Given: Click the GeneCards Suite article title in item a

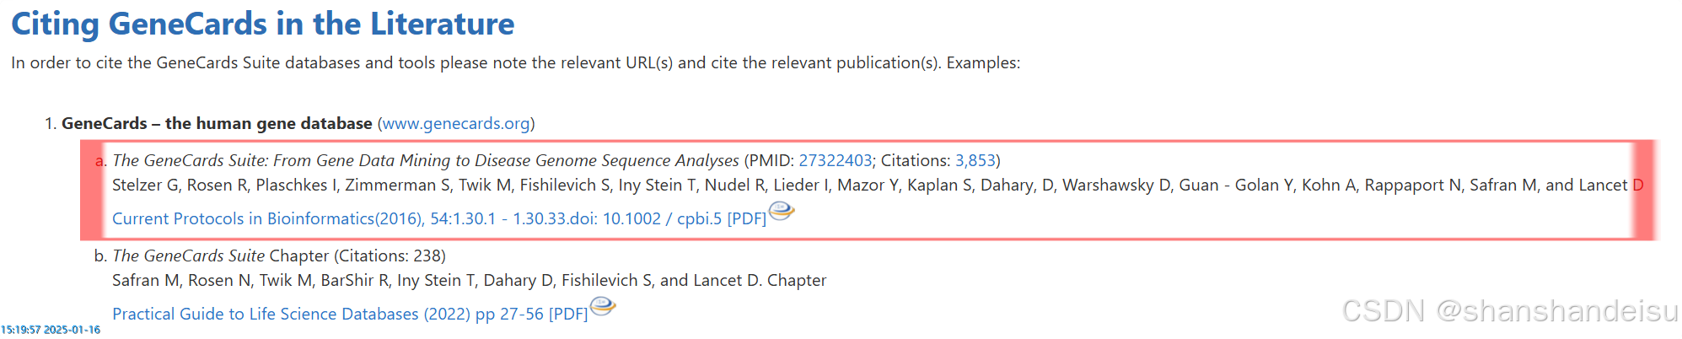Looking at the screenshot, I should coord(426,160).
